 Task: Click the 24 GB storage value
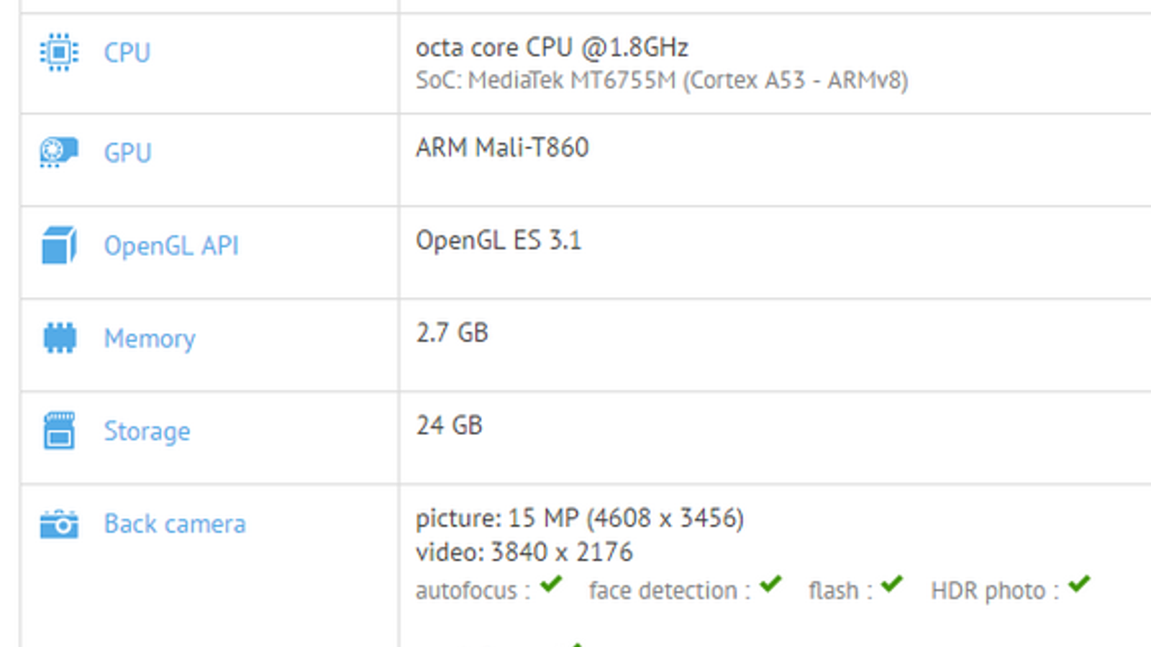pyautogui.click(x=449, y=426)
